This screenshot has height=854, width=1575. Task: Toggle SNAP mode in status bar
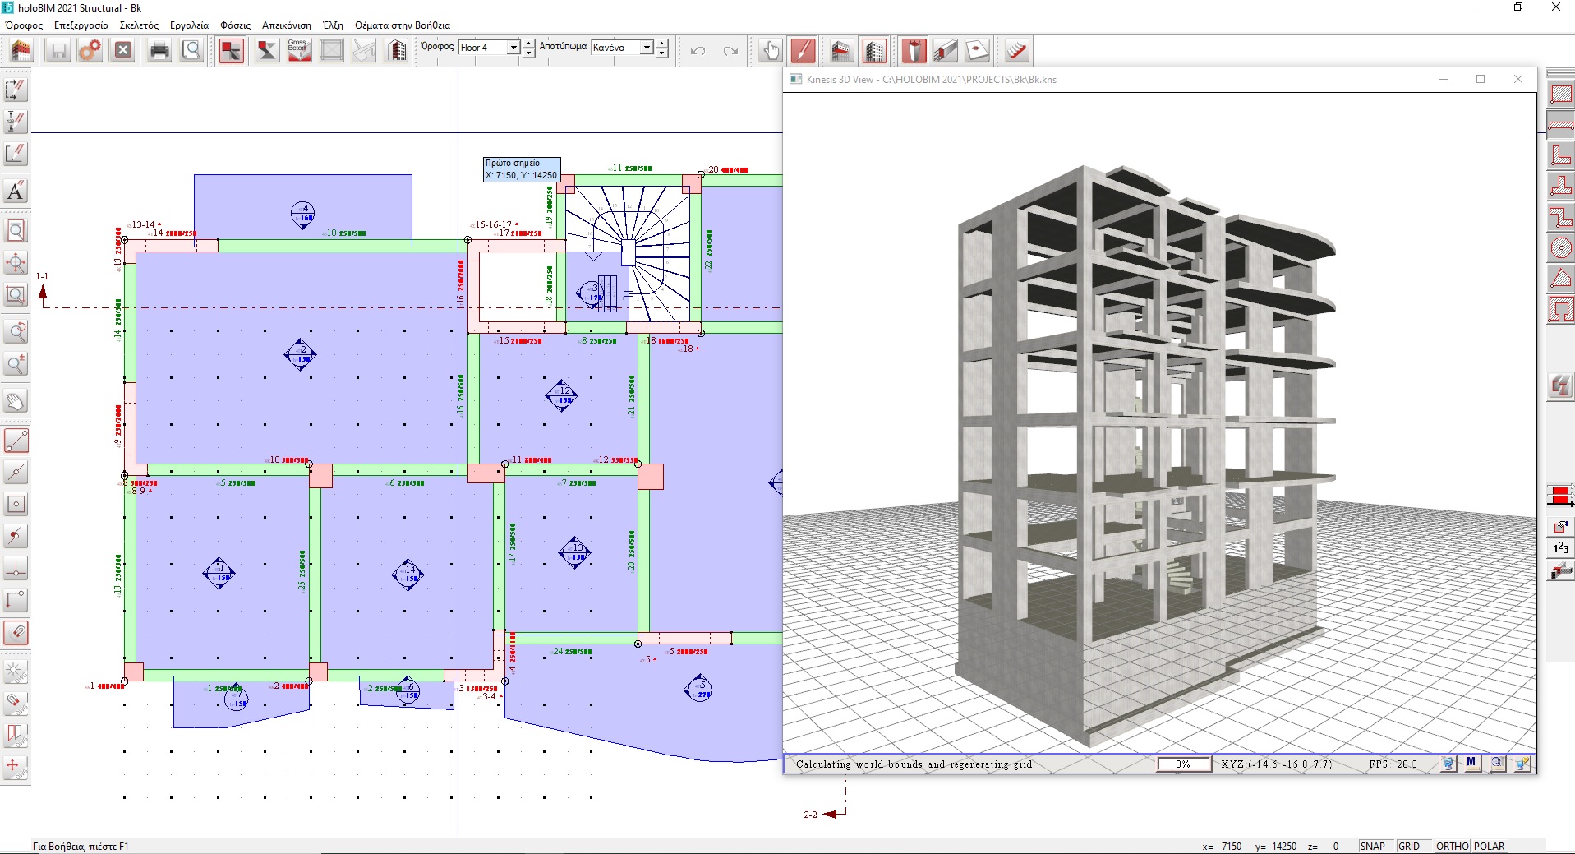[1372, 846]
